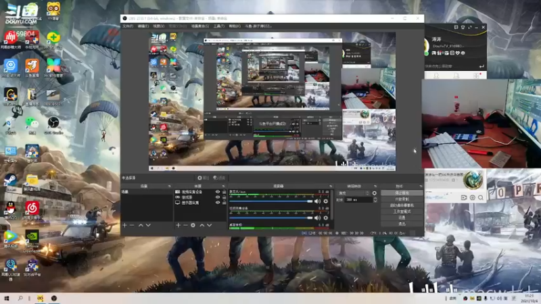Pop out the audio mixer dock panel

(331, 186)
